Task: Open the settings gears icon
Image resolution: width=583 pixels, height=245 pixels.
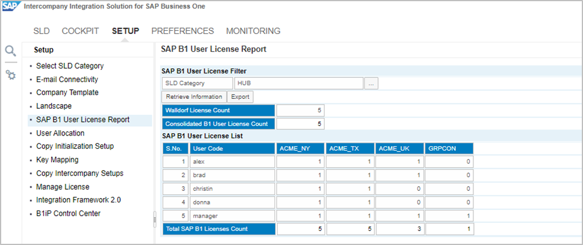Action: coord(11,75)
